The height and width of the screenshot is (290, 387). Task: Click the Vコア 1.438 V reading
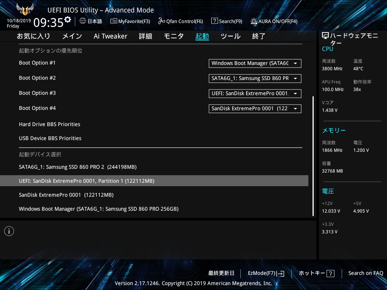point(330,110)
